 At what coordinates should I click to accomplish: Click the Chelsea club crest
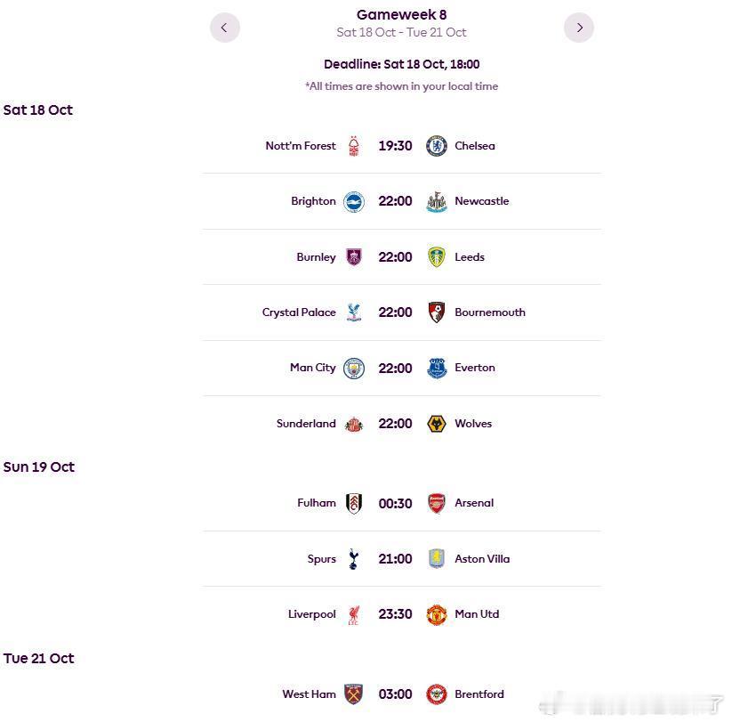[436, 146]
